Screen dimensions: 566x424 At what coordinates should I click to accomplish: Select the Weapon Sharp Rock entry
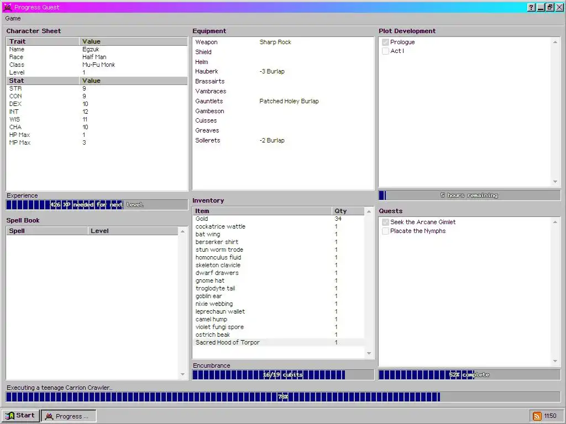click(x=275, y=42)
